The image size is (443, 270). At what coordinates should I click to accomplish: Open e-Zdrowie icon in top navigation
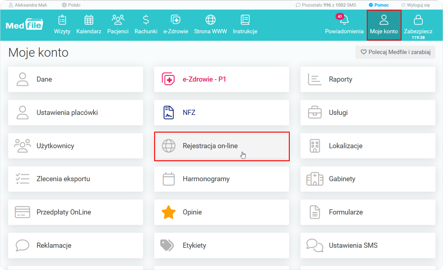(x=175, y=20)
